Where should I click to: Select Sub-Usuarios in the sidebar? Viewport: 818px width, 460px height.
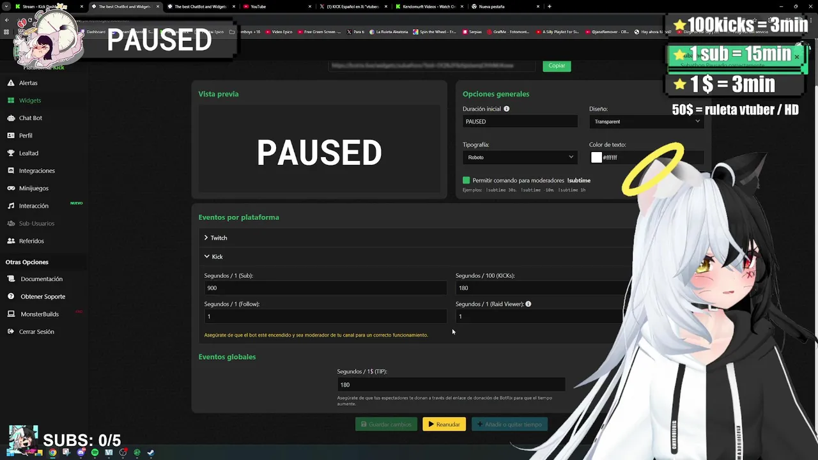[x=36, y=224]
